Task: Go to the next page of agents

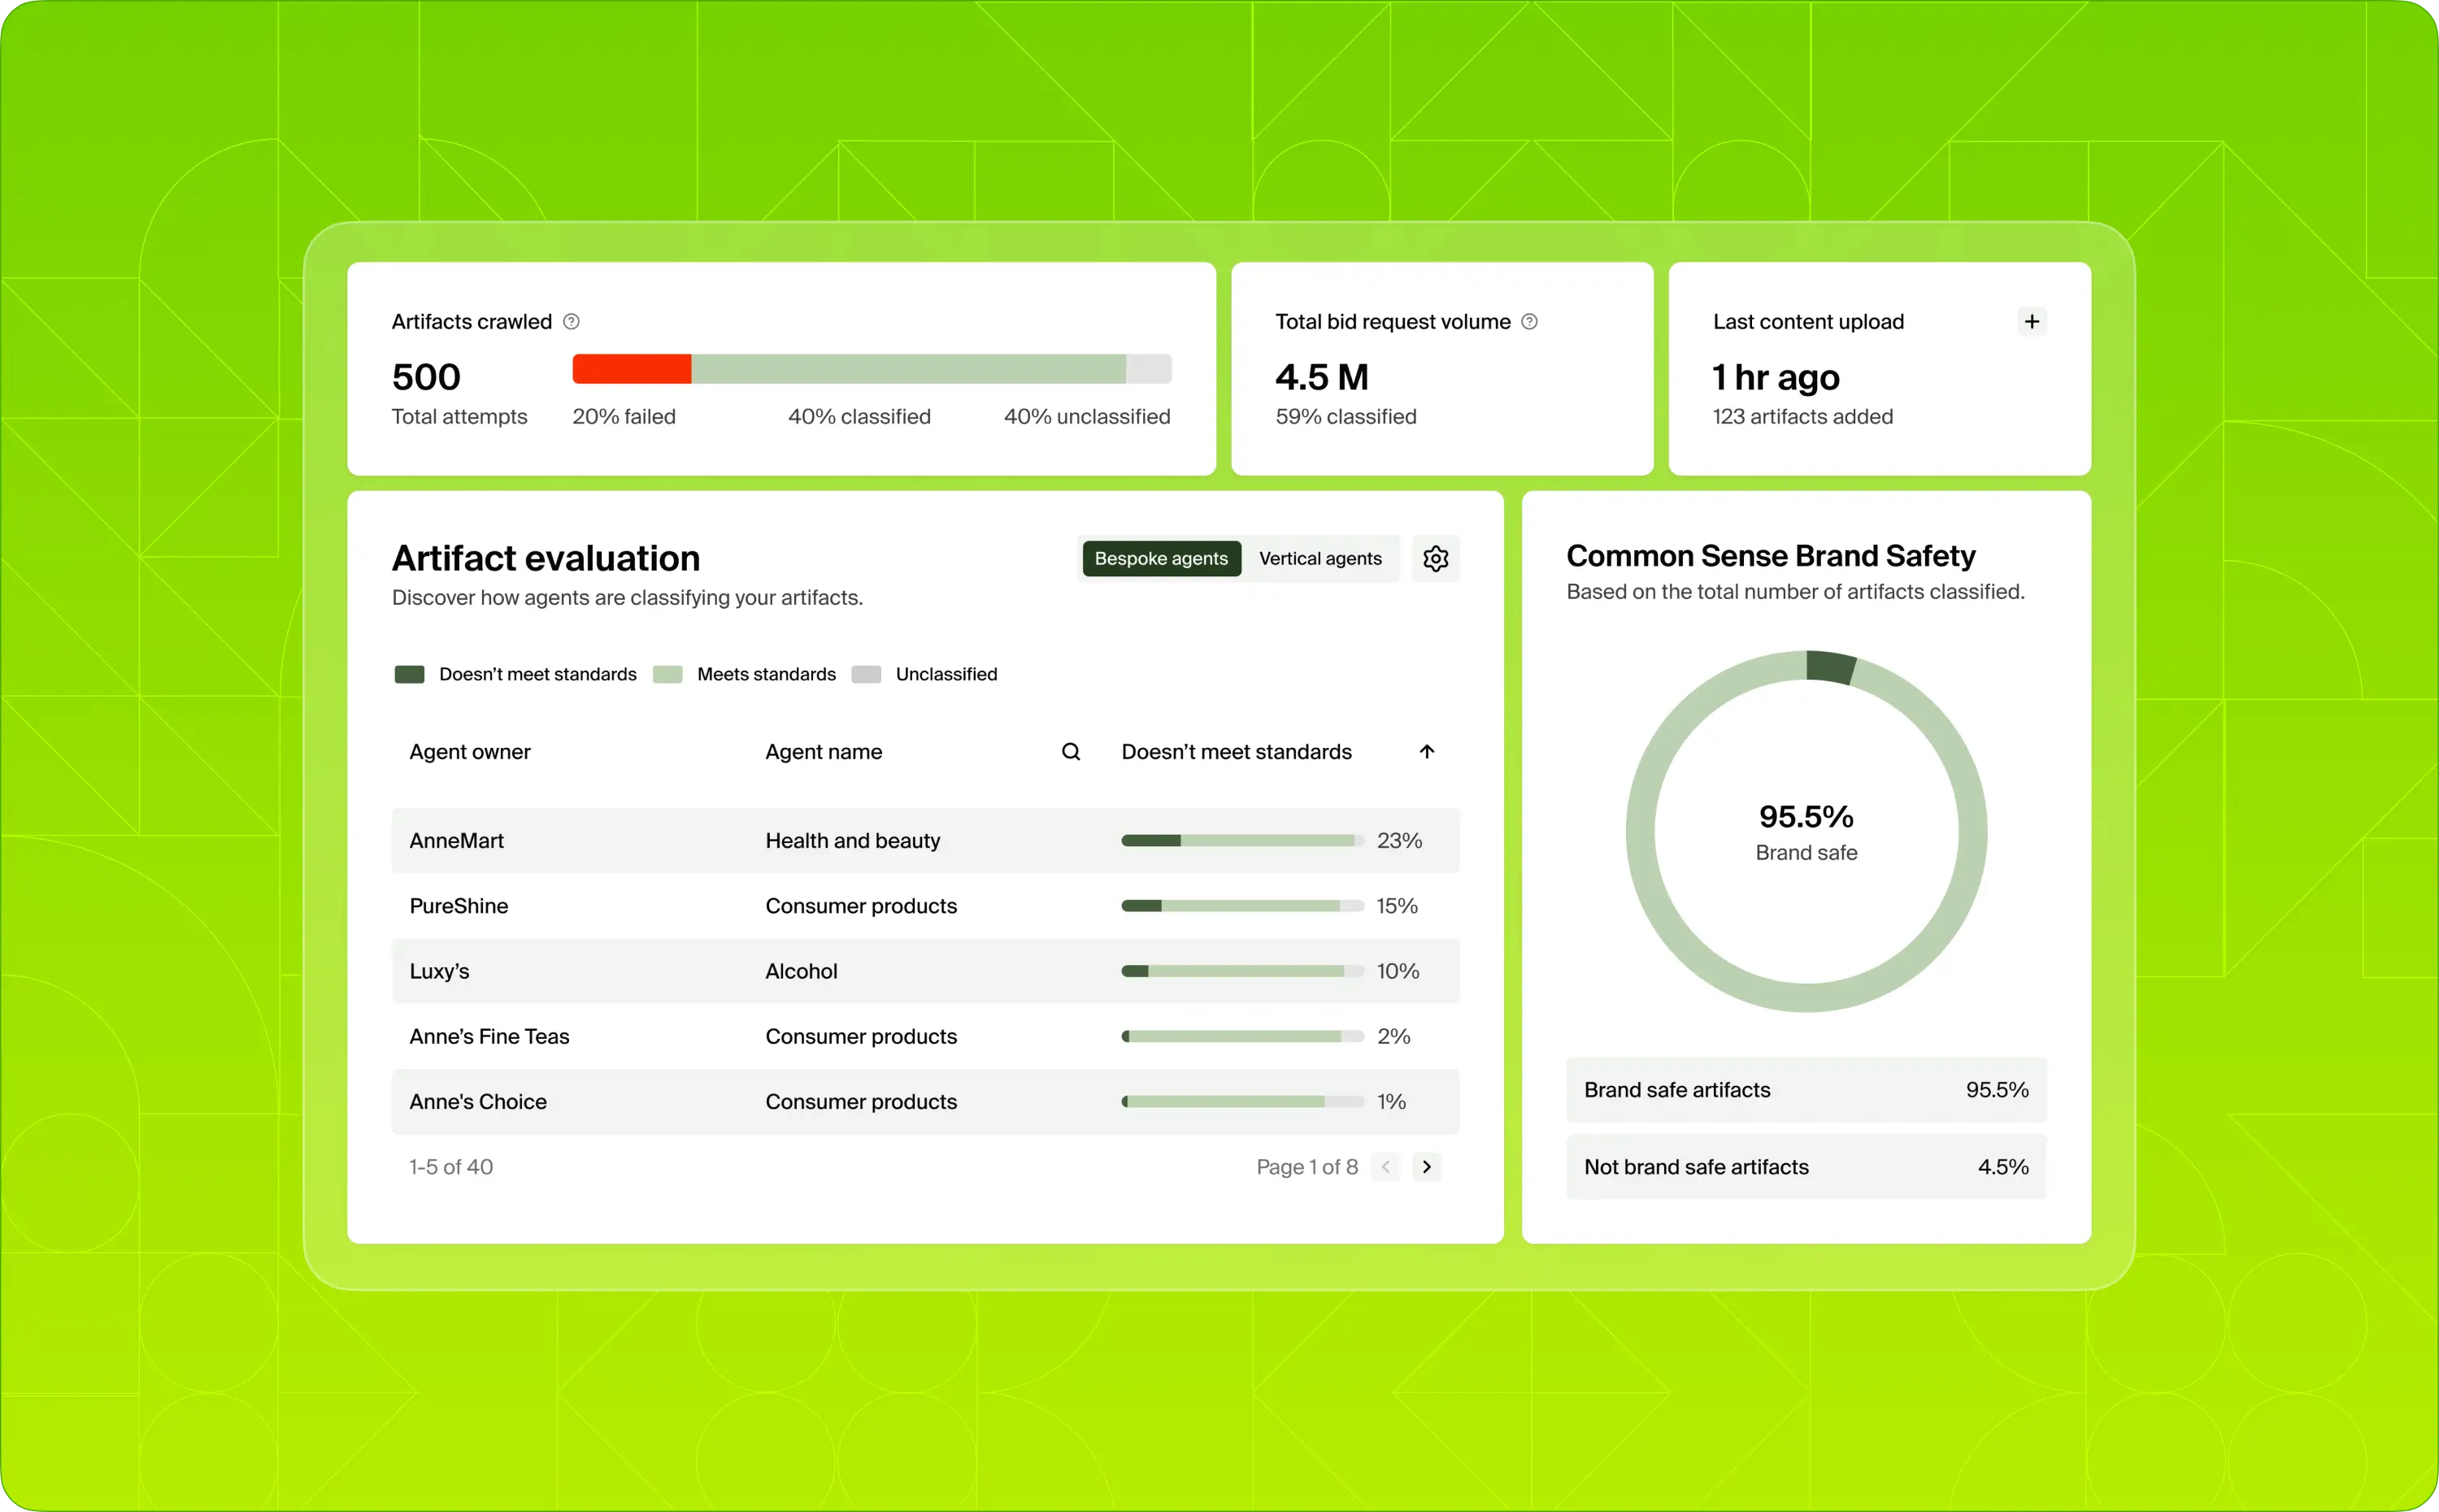Action: [1426, 1166]
